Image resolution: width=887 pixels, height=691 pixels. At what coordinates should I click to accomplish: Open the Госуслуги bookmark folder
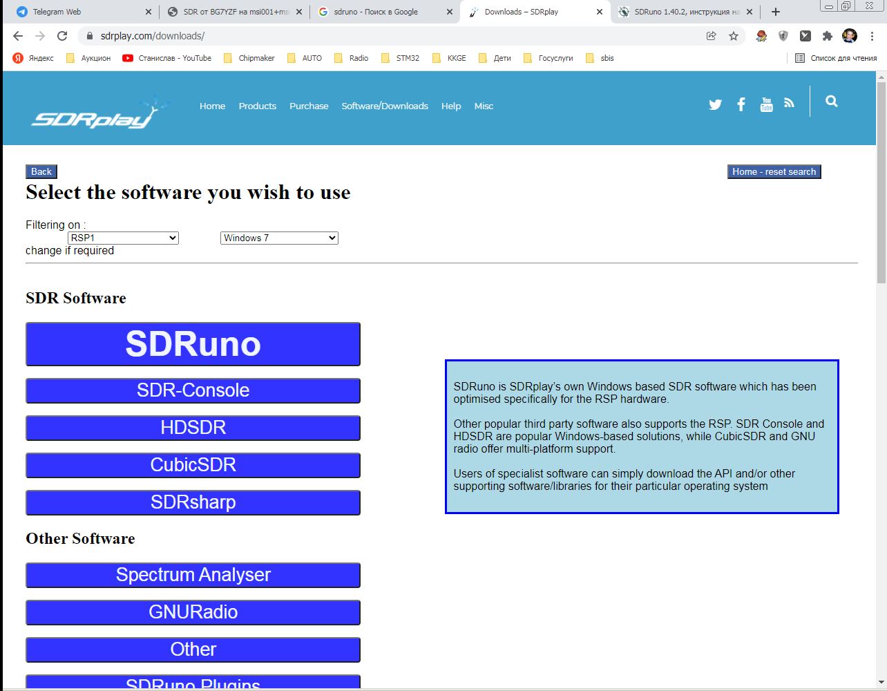549,58
